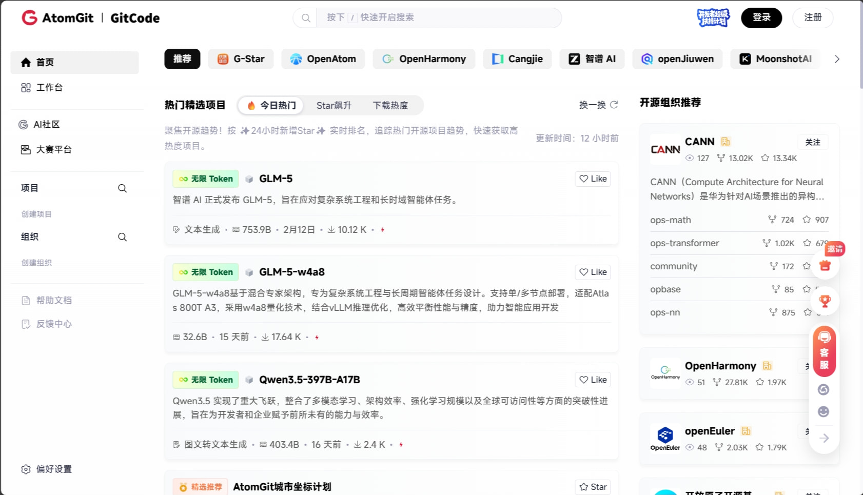Viewport: 863px width, 495px height.
Task: Open ops-transformer repository row
Action: click(739, 243)
